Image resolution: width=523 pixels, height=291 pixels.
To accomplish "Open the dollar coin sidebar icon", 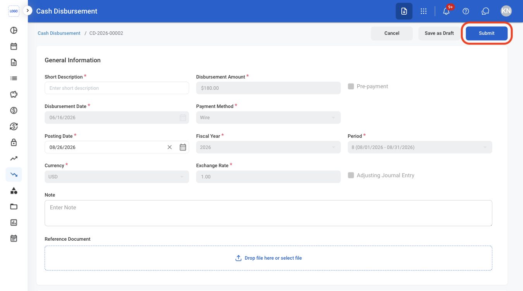I will coord(14,110).
